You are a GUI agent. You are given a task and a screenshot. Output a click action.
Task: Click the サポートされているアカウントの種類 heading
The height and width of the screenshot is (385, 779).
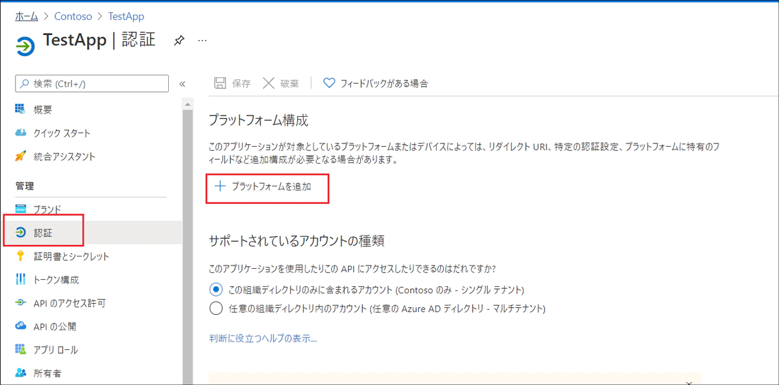pos(297,241)
